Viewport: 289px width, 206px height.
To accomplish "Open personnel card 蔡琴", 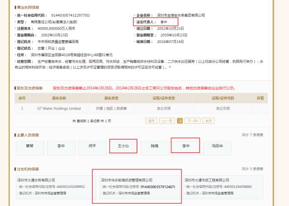I will tap(30, 148).
